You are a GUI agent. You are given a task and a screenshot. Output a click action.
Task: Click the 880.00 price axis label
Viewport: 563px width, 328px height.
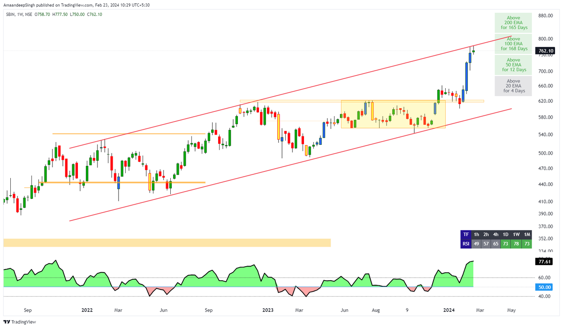click(546, 16)
